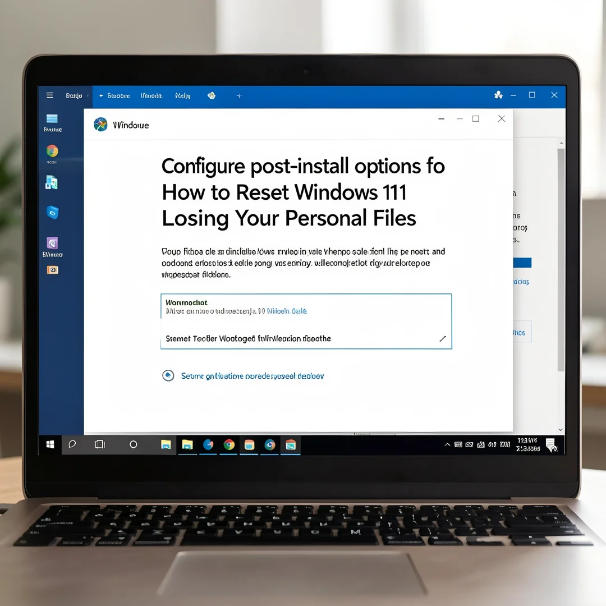Viewport: 606px width, 606px height.
Task: Open Chrome from the taskbar
Action: (229, 445)
